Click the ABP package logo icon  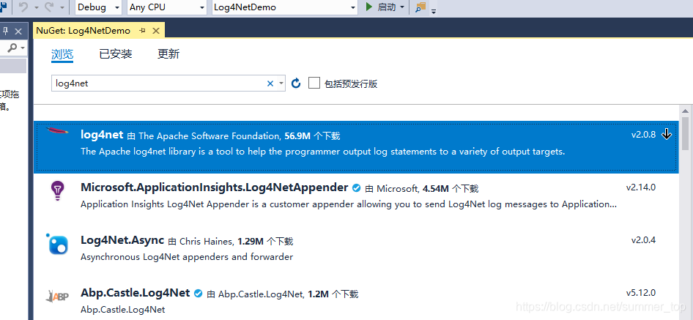coord(57,296)
